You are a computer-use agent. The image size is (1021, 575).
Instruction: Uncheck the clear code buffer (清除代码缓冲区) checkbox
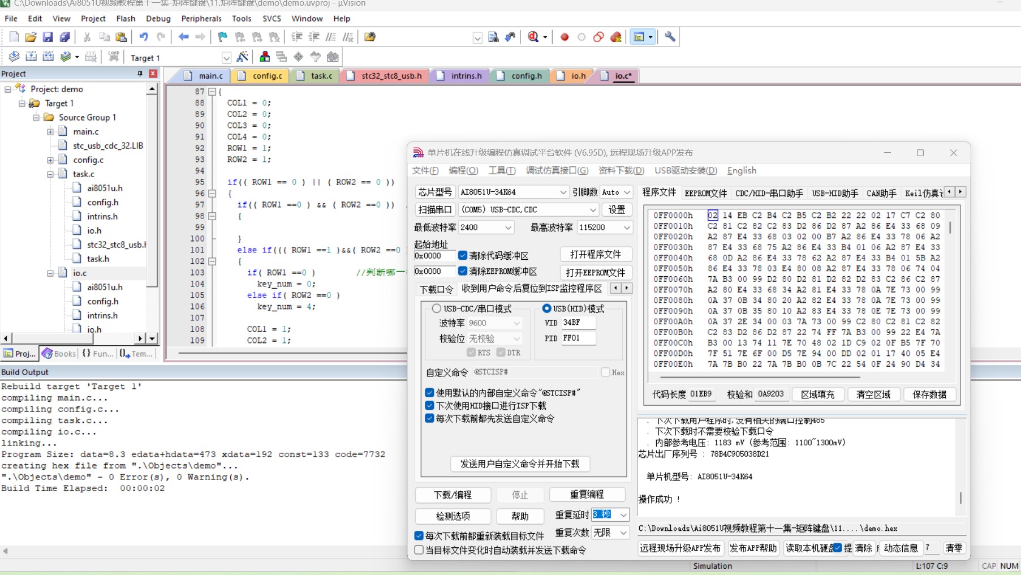pyautogui.click(x=463, y=255)
